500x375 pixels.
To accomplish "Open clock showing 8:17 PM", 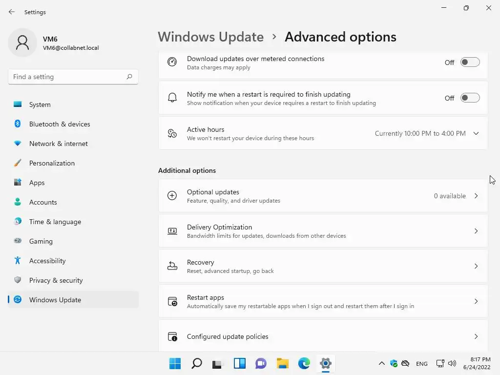I will pos(477,363).
